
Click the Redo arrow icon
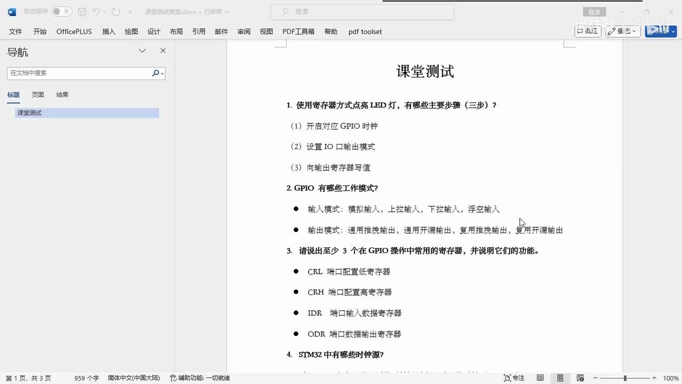coord(116,11)
